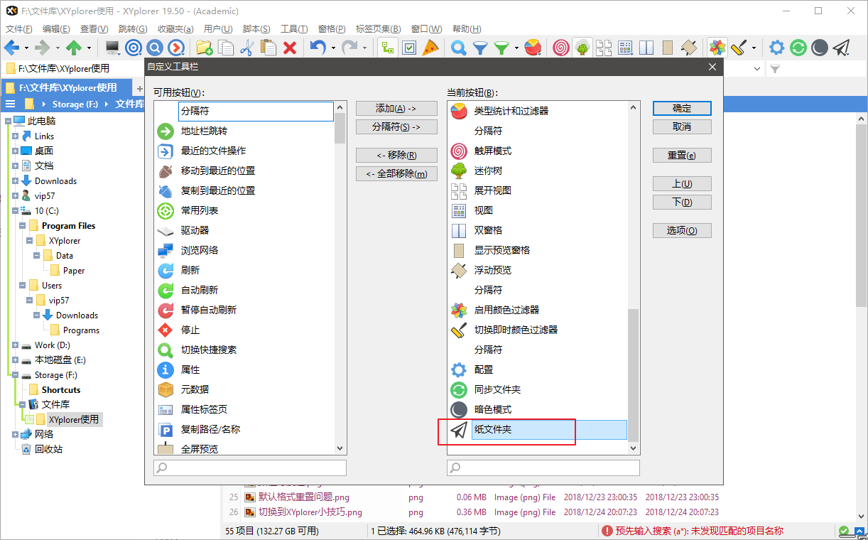Switch to the F:\文件库\XYplorer使用 tab

tap(67, 87)
